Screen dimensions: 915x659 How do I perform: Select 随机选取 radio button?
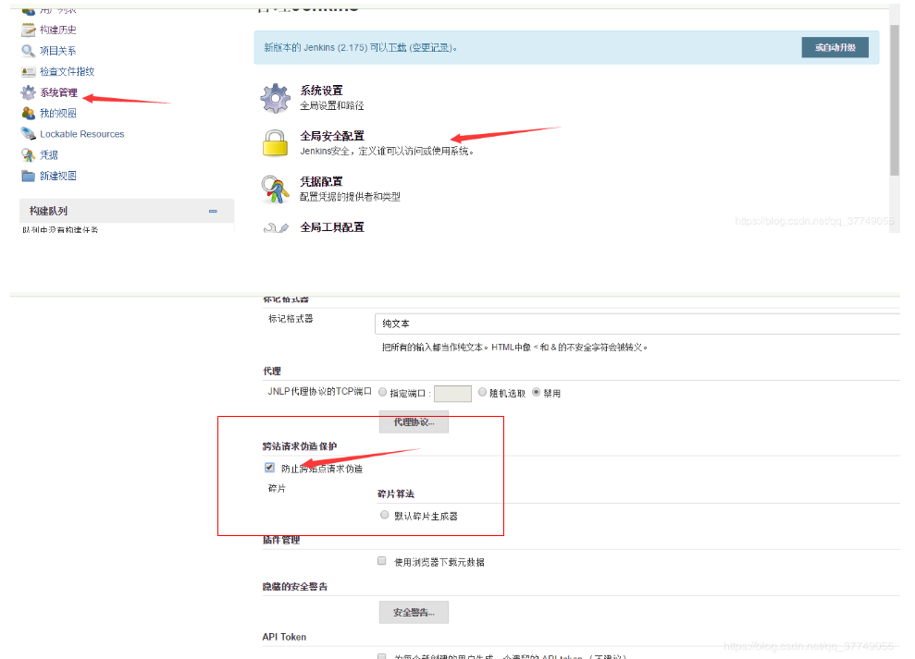coord(483,393)
